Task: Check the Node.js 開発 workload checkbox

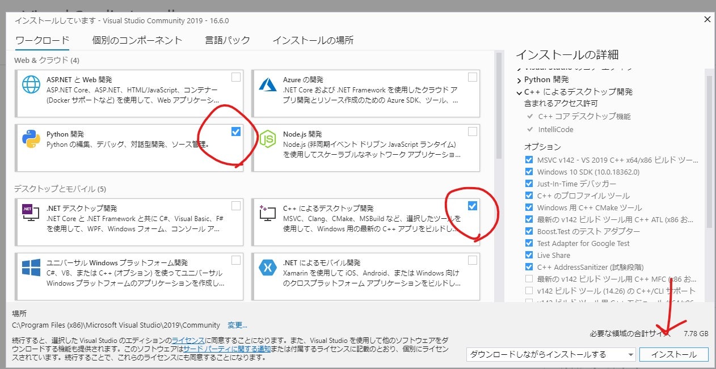Action: [473, 132]
